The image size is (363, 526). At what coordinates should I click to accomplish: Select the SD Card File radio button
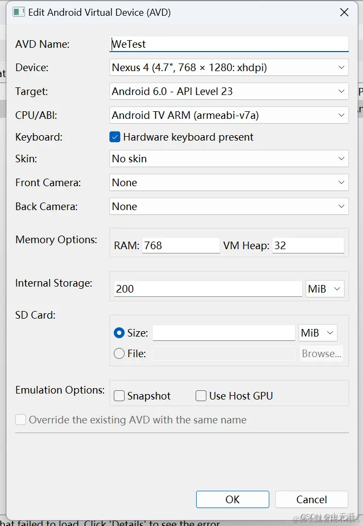tap(119, 354)
